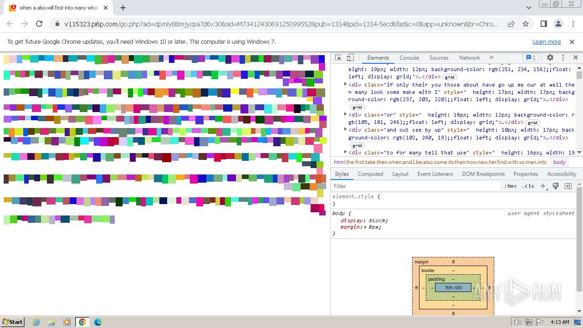Reload the current page
This screenshot has height=328, width=583.
(x=39, y=24)
